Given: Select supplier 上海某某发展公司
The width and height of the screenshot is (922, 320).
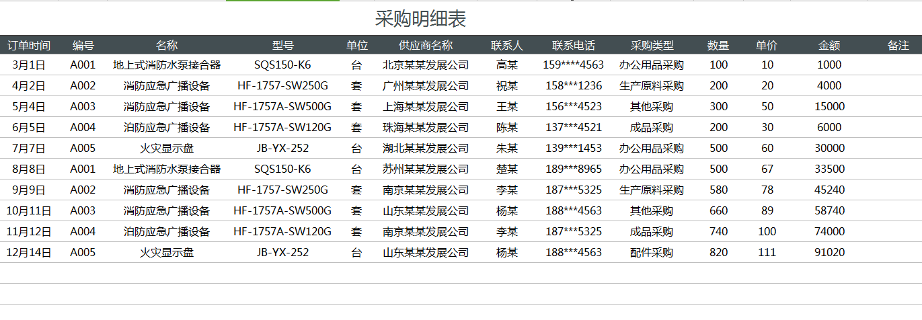Looking at the screenshot, I should pos(426,107).
